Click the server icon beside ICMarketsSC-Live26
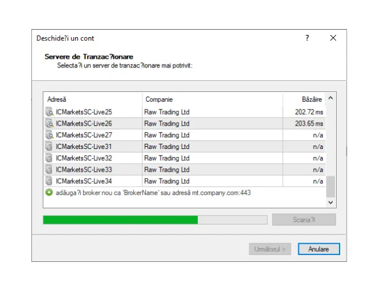378x291 pixels. point(49,123)
